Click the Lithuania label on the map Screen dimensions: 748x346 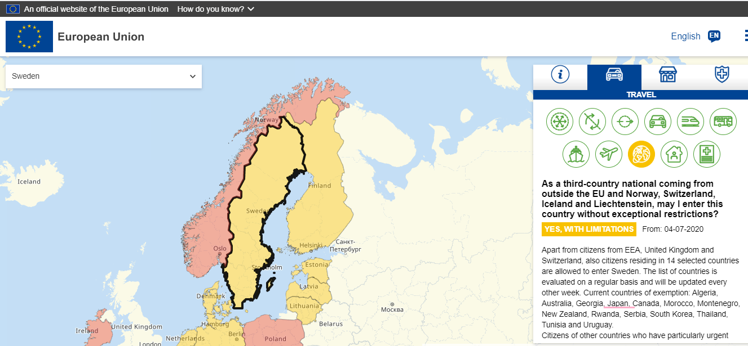click(304, 306)
